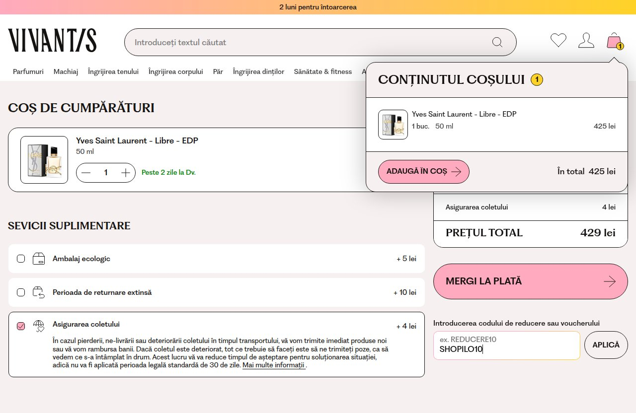Screen dimensions: 636x413
Task: Increase quantity with the plus button
Action: [126, 173]
